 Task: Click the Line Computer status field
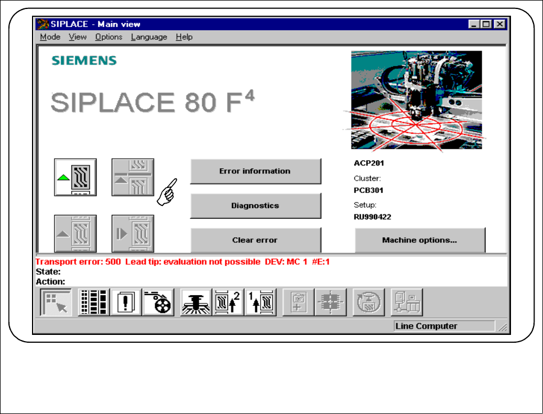click(444, 326)
